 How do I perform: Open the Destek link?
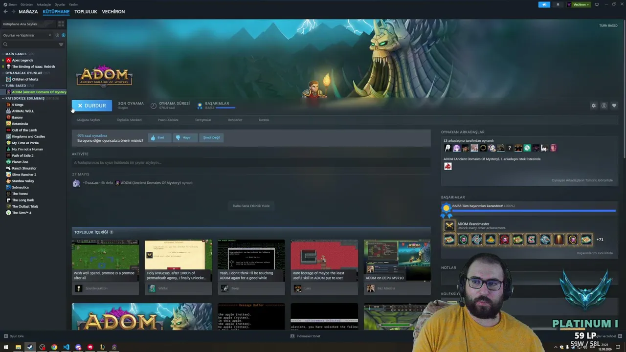coord(264,120)
